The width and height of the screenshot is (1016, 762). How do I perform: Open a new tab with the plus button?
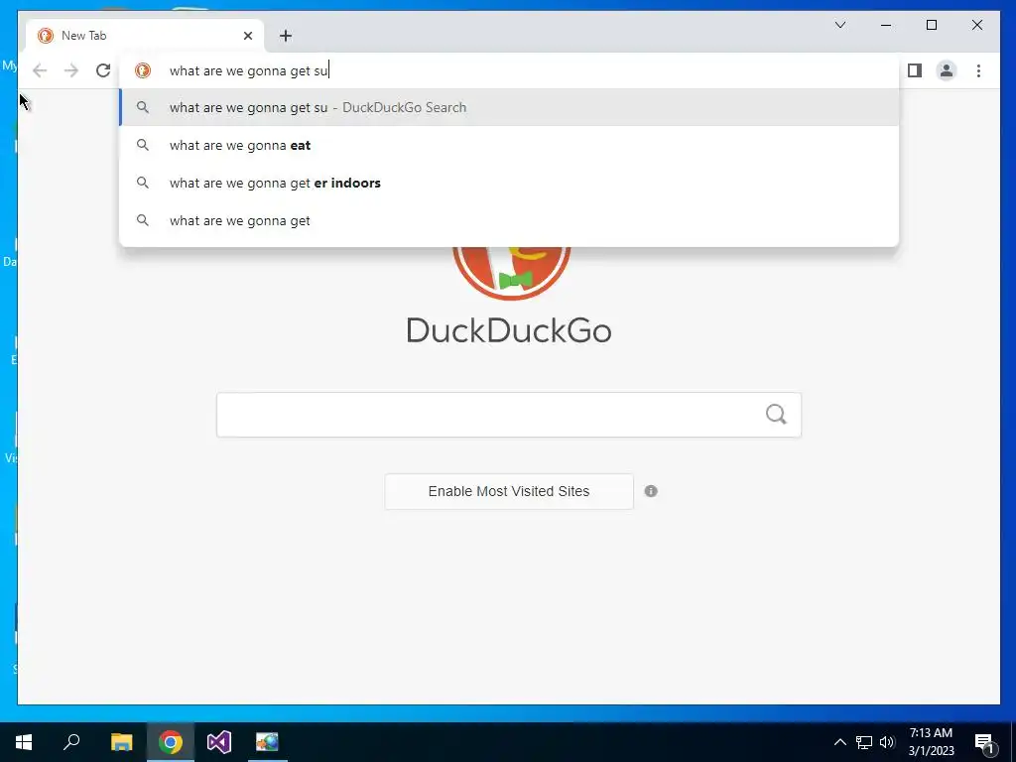[286, 36]
